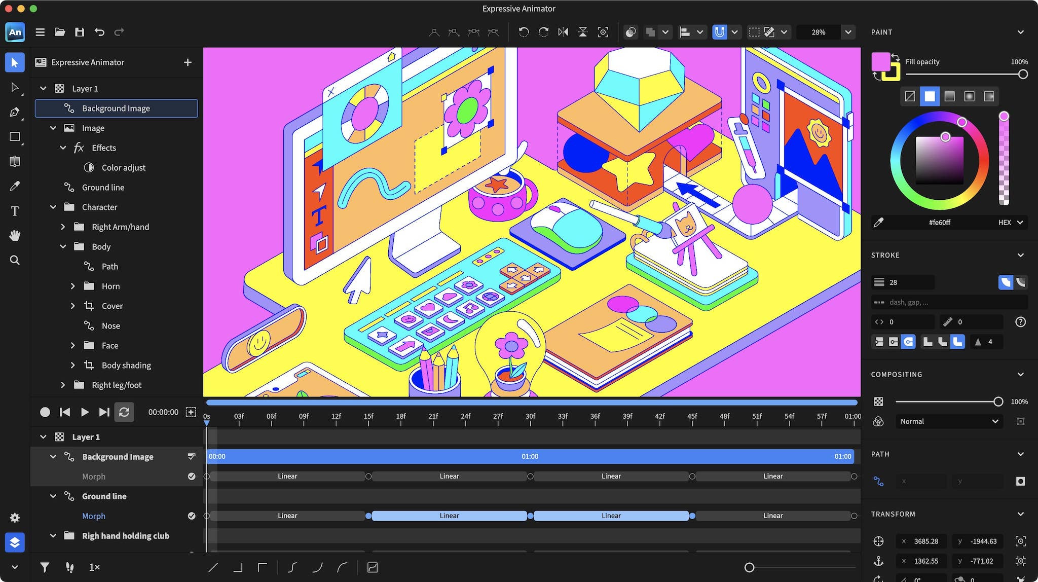Screen dimensions: 1038x582
Task: Collapse the Stroke panel section
Action: coord(1020,255)
